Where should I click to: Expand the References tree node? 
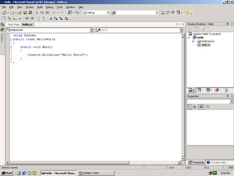tap(193, 42)
